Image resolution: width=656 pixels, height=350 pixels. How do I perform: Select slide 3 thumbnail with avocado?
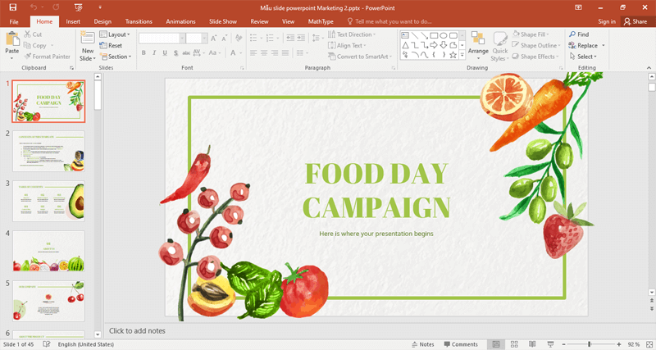pyautogui.click(x=48, y=201)
